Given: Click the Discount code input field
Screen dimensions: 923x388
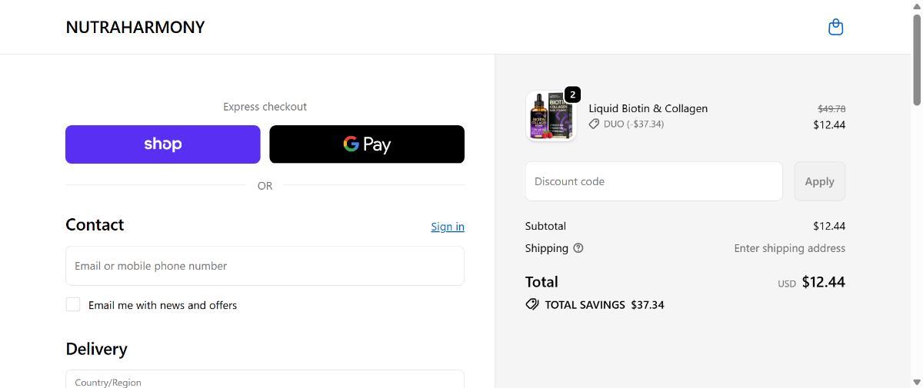Looking at the screenshot, I should click(654, 181).
